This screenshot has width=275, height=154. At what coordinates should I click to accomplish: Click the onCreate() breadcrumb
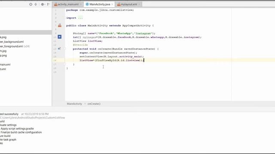[94, 104]
